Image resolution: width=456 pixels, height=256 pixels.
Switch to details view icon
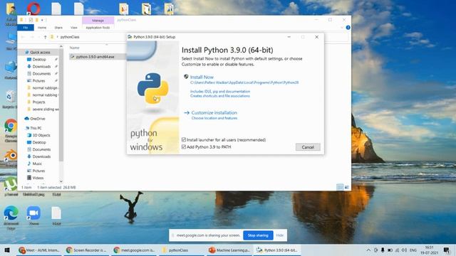click(340, 187)
